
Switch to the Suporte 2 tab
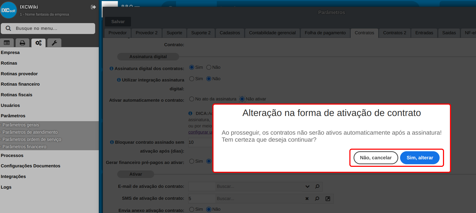coord(201,33)
